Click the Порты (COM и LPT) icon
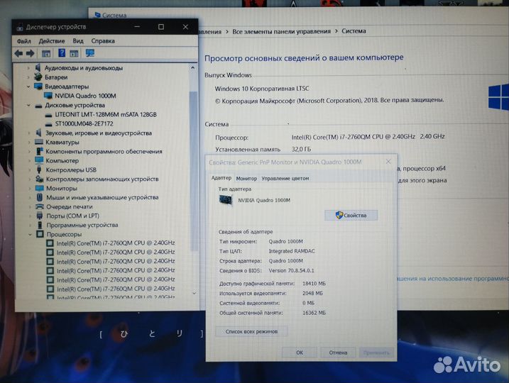Image resolution: width=509 pixels, height=383 pixels. 40,216
